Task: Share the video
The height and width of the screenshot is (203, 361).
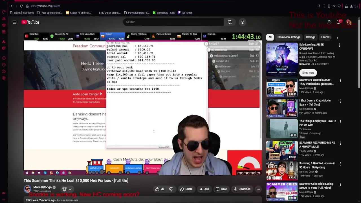Action: click(186, 189)
